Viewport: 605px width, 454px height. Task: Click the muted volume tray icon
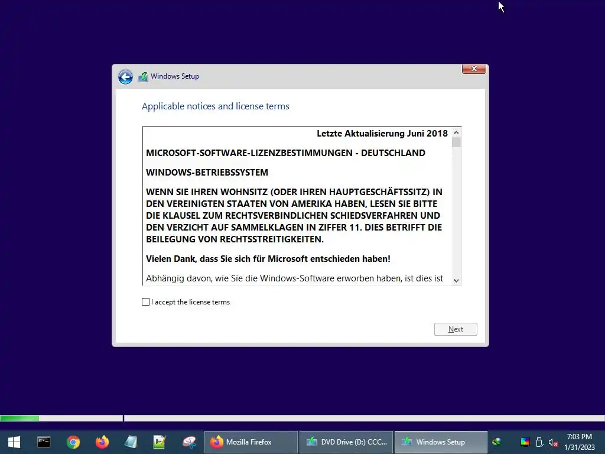(553, 442)
